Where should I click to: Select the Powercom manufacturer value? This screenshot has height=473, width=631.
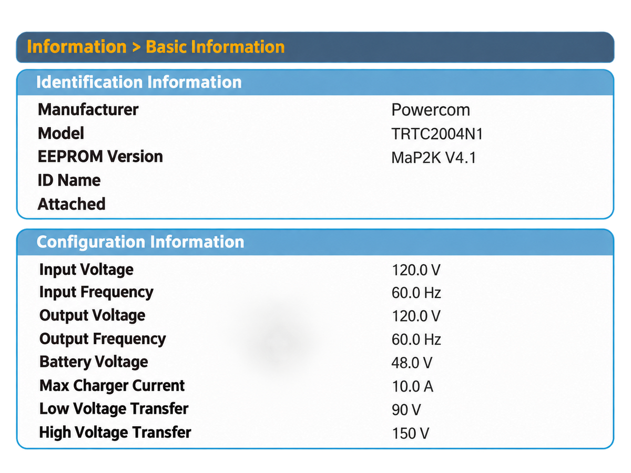(x=431, y=110)
